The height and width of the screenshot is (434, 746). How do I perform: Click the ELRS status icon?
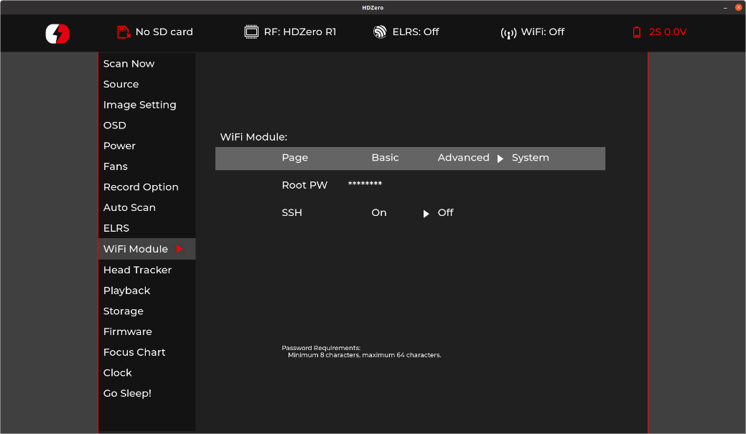[380, 32]
